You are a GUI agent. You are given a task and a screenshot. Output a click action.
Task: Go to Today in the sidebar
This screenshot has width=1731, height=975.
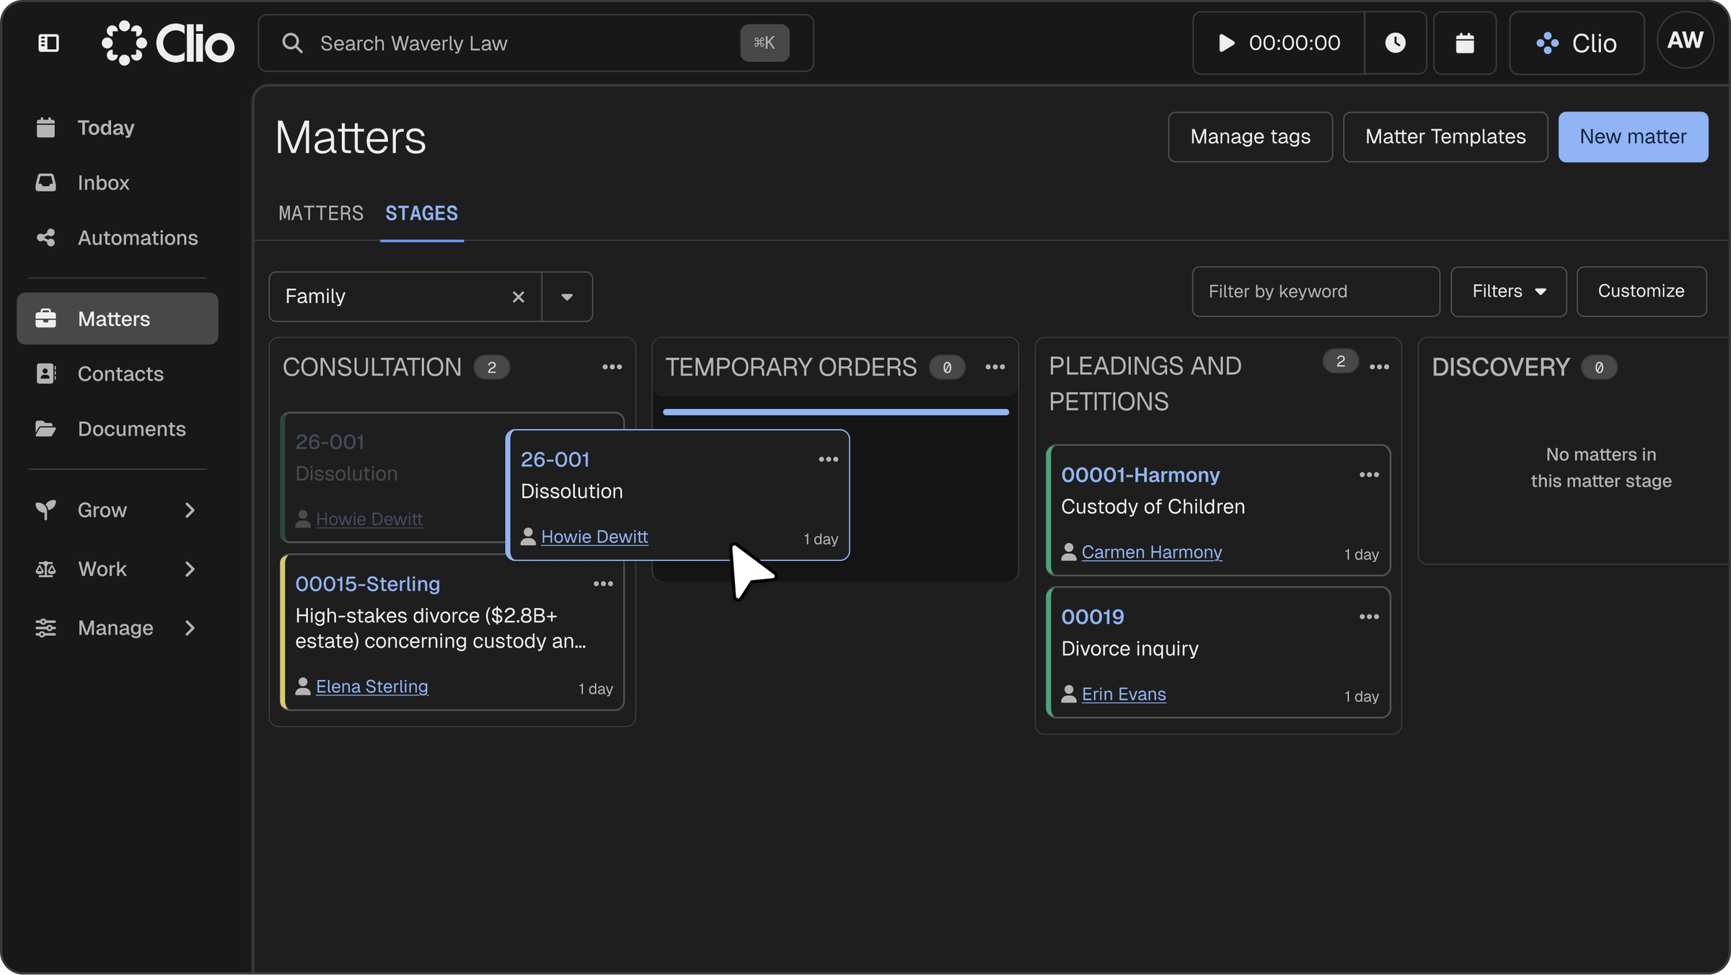click(118, 128)
